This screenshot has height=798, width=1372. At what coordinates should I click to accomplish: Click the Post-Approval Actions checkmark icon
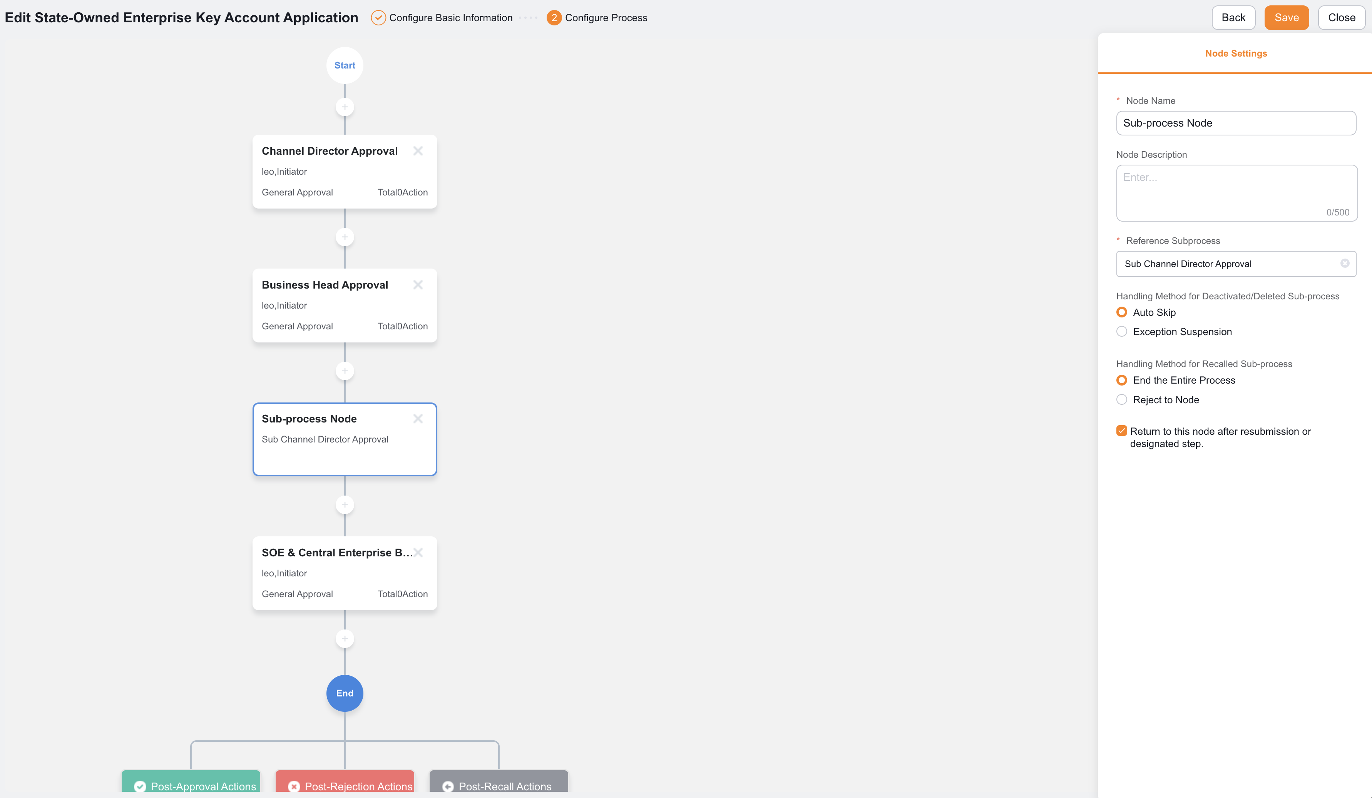coord(140,786)
